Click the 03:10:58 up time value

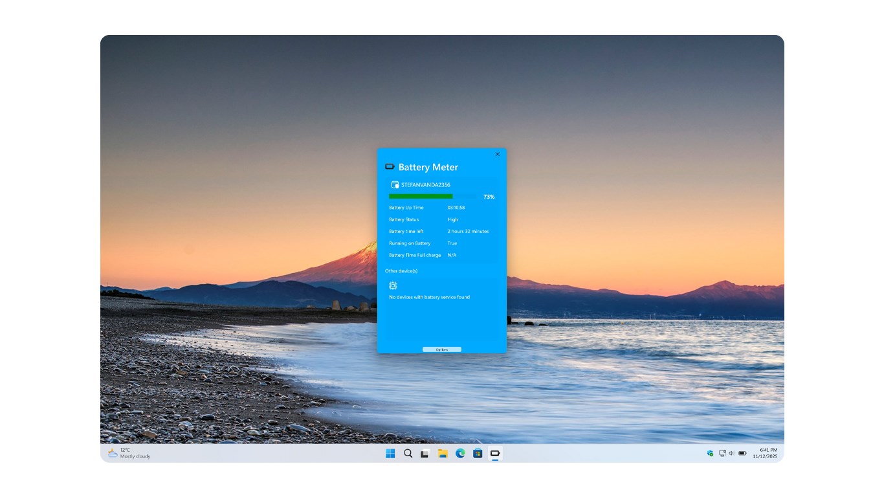[456, 208]
